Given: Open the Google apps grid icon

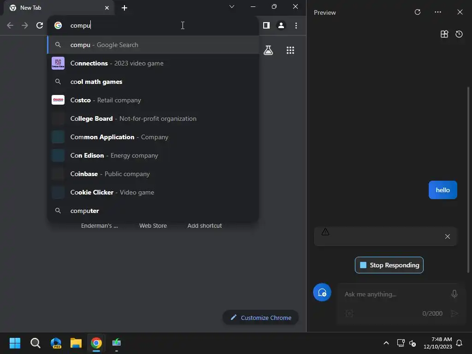Looking at the screenshot, I should pyautogui.click(x=290, y=50).
